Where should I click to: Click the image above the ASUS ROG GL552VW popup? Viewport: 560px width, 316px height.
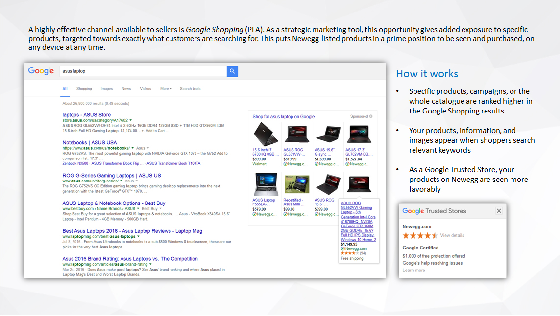(359, 184)
